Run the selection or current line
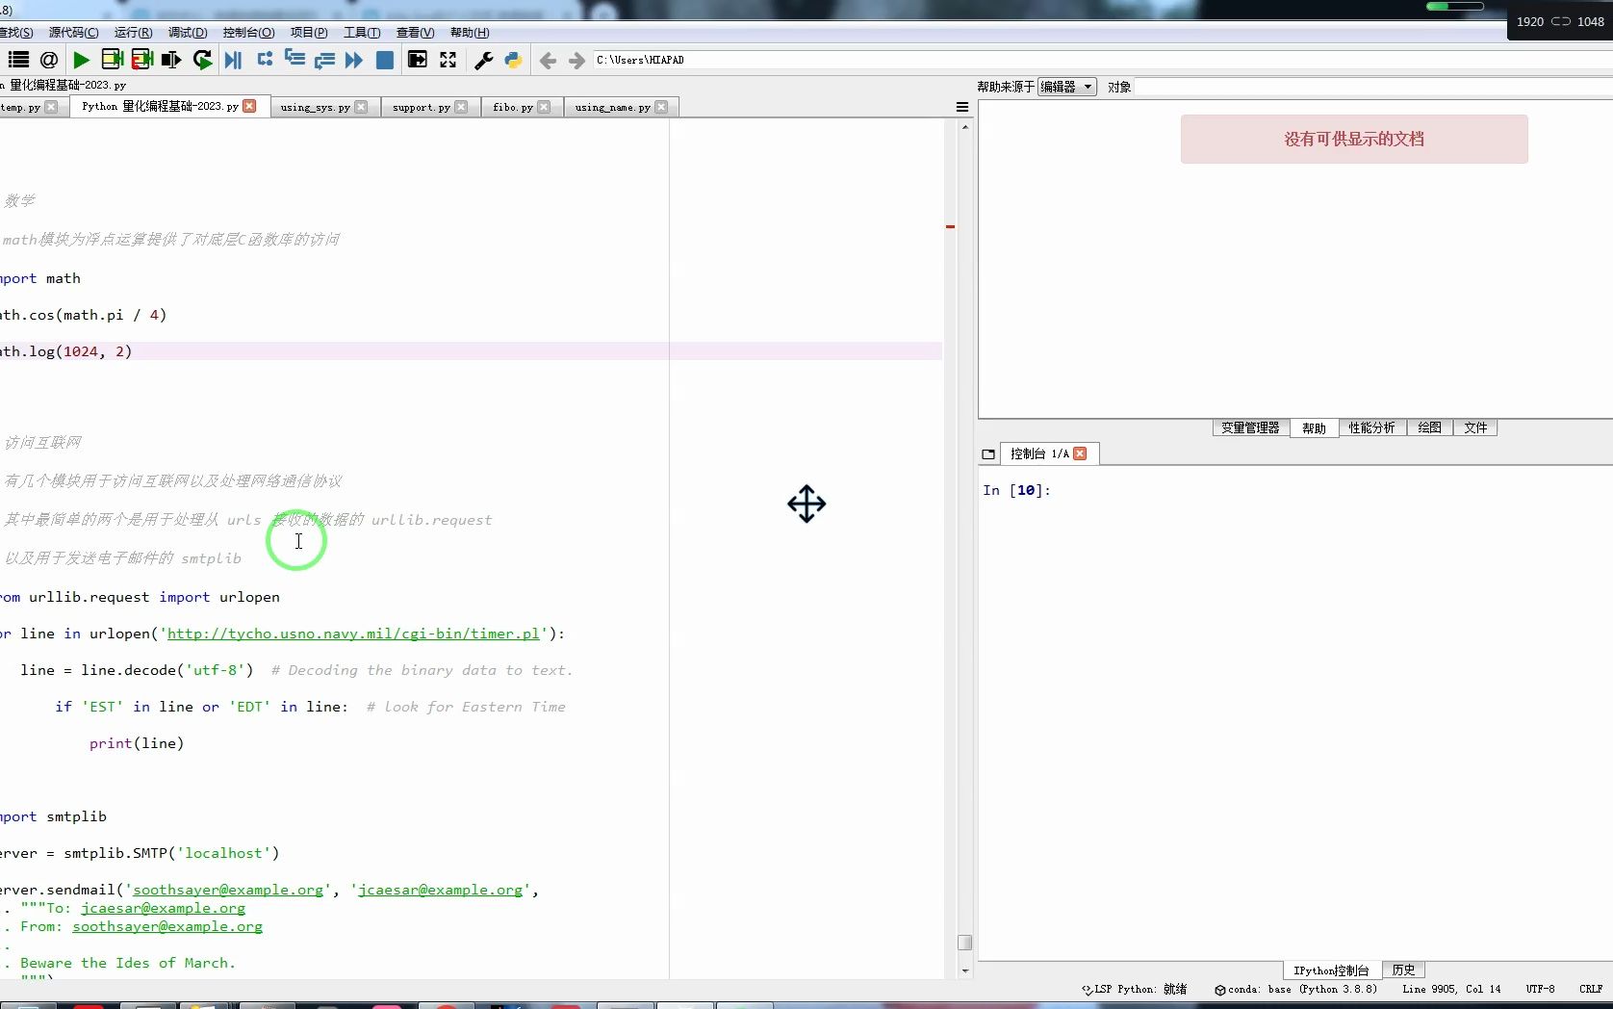The image size is (1613, 1009). [171, 60]
